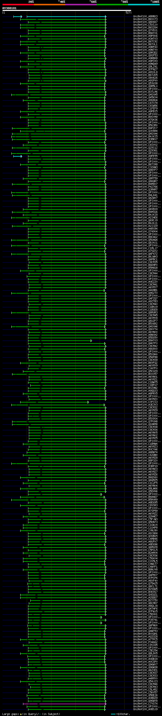Click the long cyan alignment bar of A8HNX3
The height and width of the screenshot is (716, 162).
point(67,17)
